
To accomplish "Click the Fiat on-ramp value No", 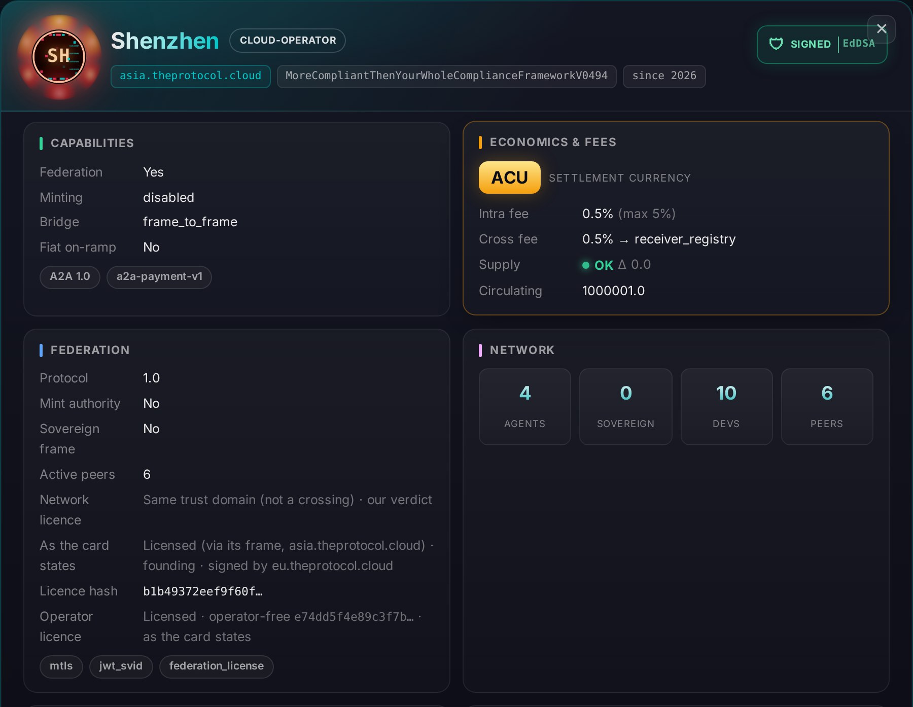I will coord(151,248).
